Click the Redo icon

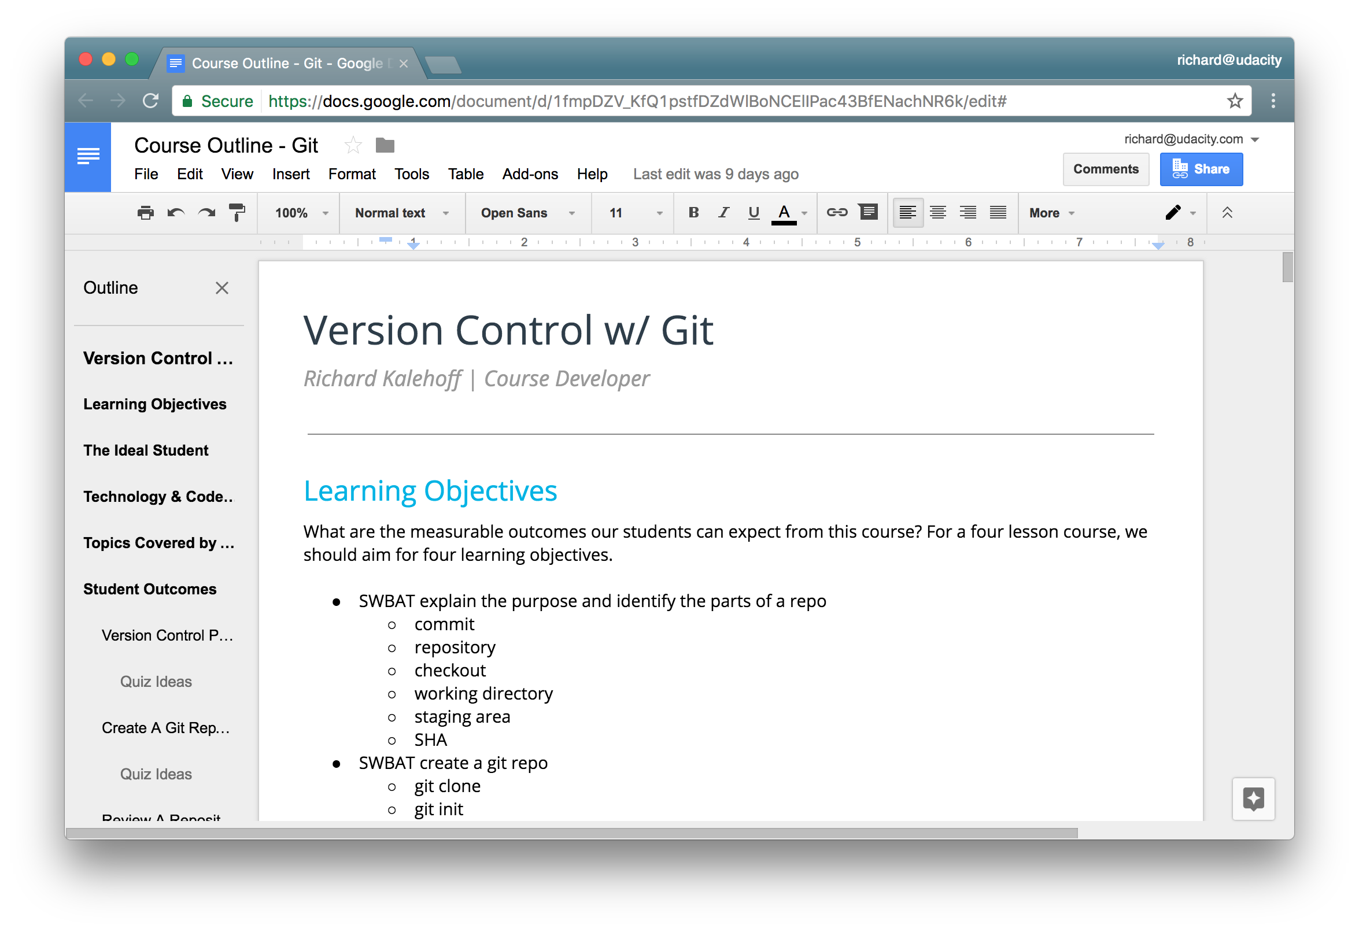207,213
